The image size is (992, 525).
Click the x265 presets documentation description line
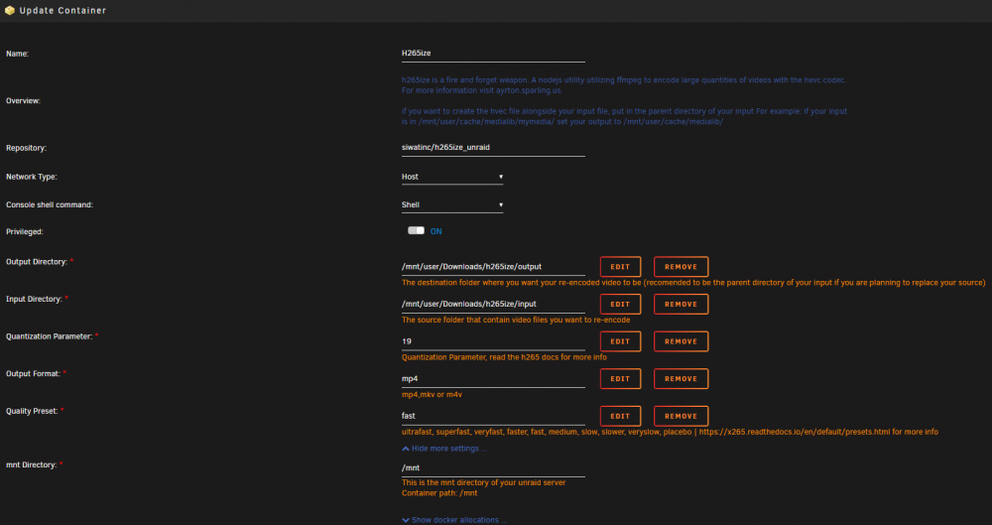point(670,432)
